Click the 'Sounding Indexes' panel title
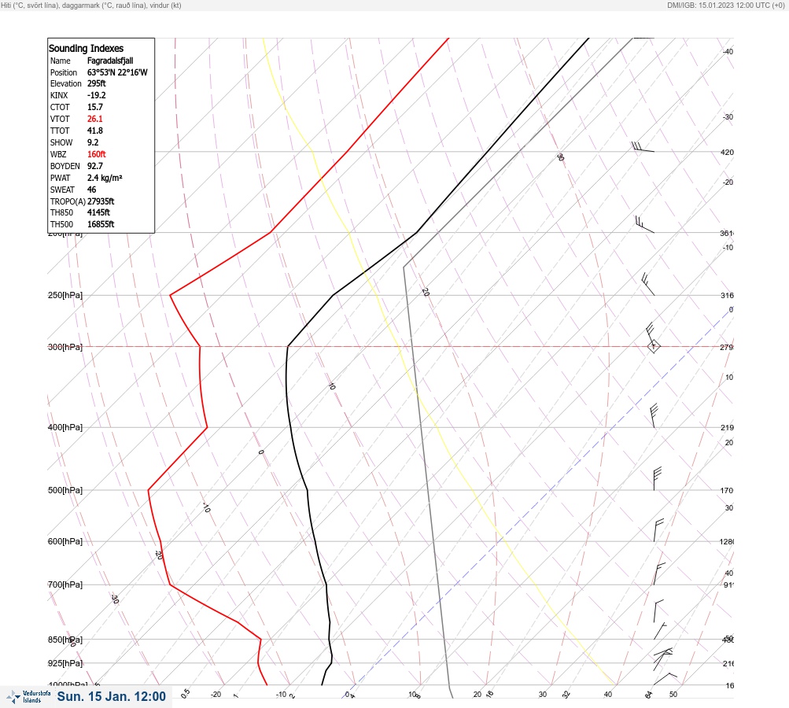The width and height of the screenshot is (789, 708). [x=86, y=48]
